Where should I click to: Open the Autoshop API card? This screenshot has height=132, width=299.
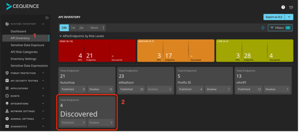pyautogui.click(x=87, y=81)
